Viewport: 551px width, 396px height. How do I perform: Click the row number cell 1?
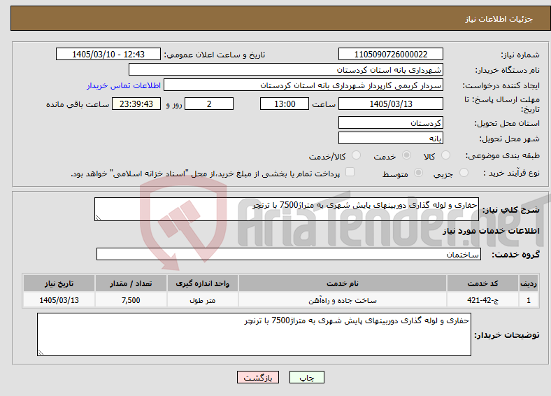coord(529,300)
